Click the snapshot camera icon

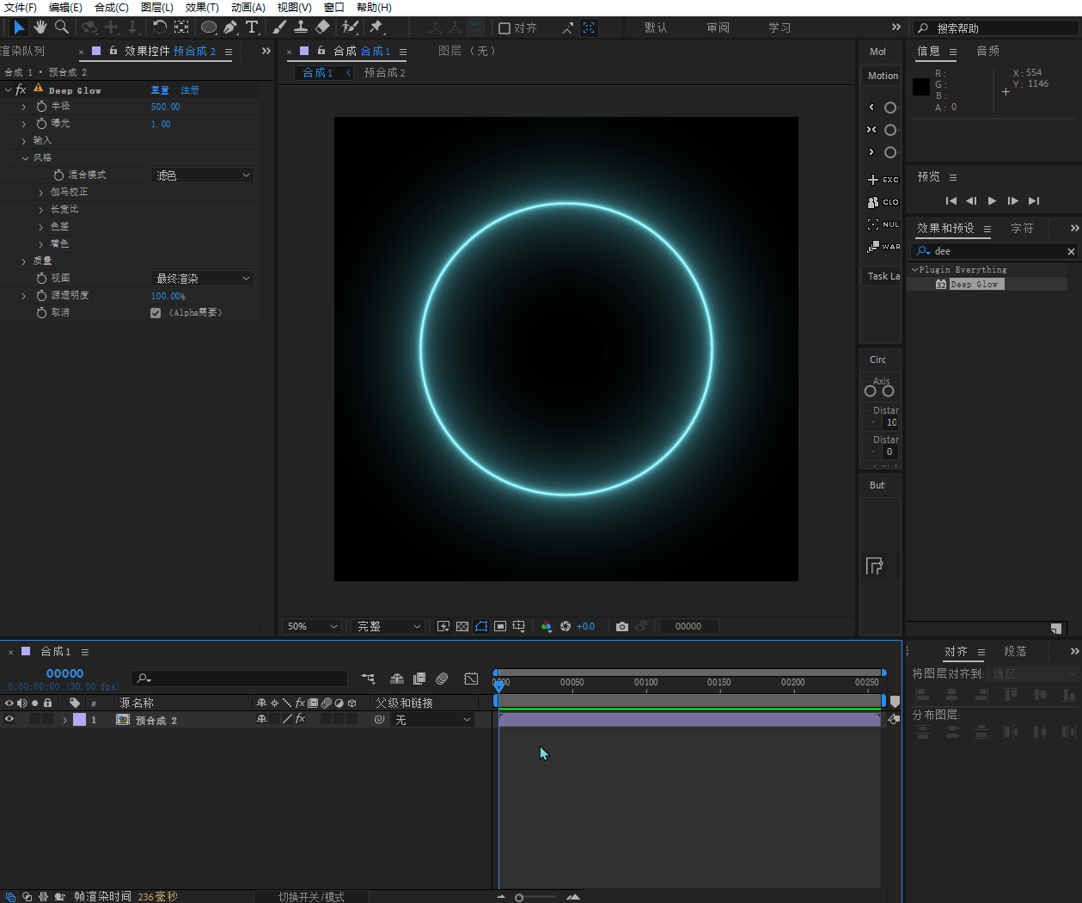click(x=622, y=626)
